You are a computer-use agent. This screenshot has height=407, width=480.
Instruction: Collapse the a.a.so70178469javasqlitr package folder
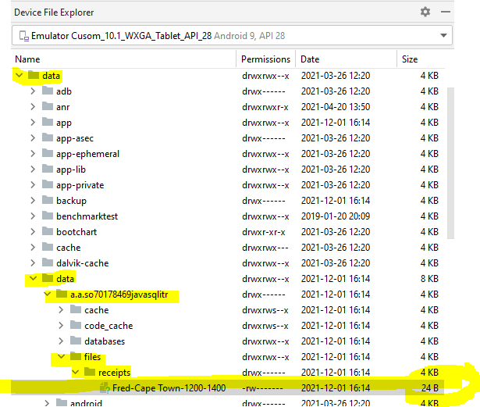point(48,294)
